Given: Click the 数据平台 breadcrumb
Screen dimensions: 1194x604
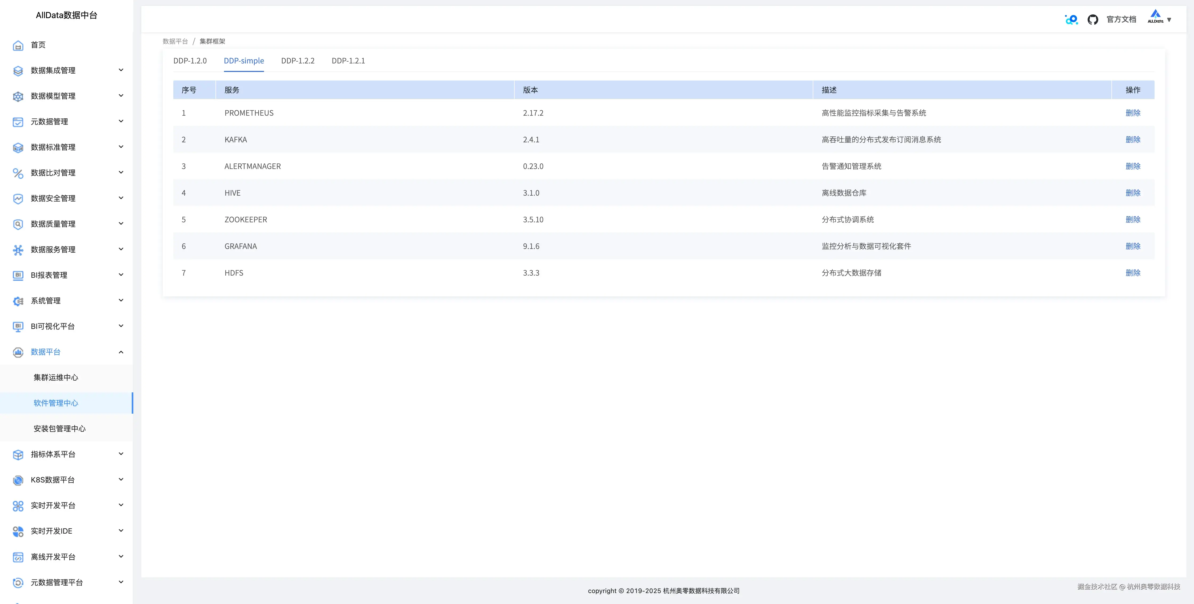Looking at the screenshot, I should coord(175,41).
